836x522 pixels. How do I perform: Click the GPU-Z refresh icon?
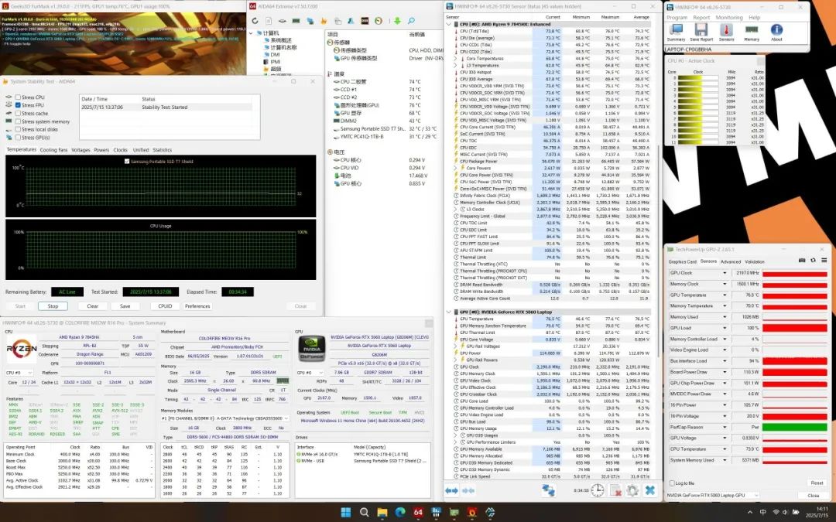point(813,261)
